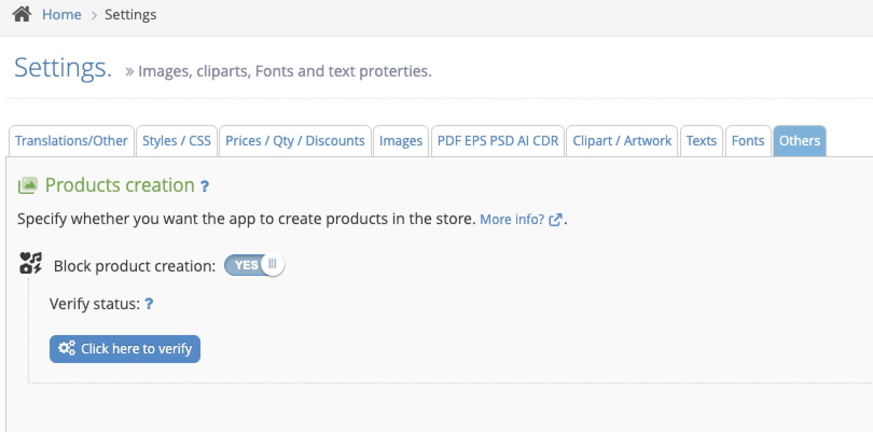Open the Fonts tab
Image resolution: width=873 pixels, height=432 pixels.
coord(747,141)
